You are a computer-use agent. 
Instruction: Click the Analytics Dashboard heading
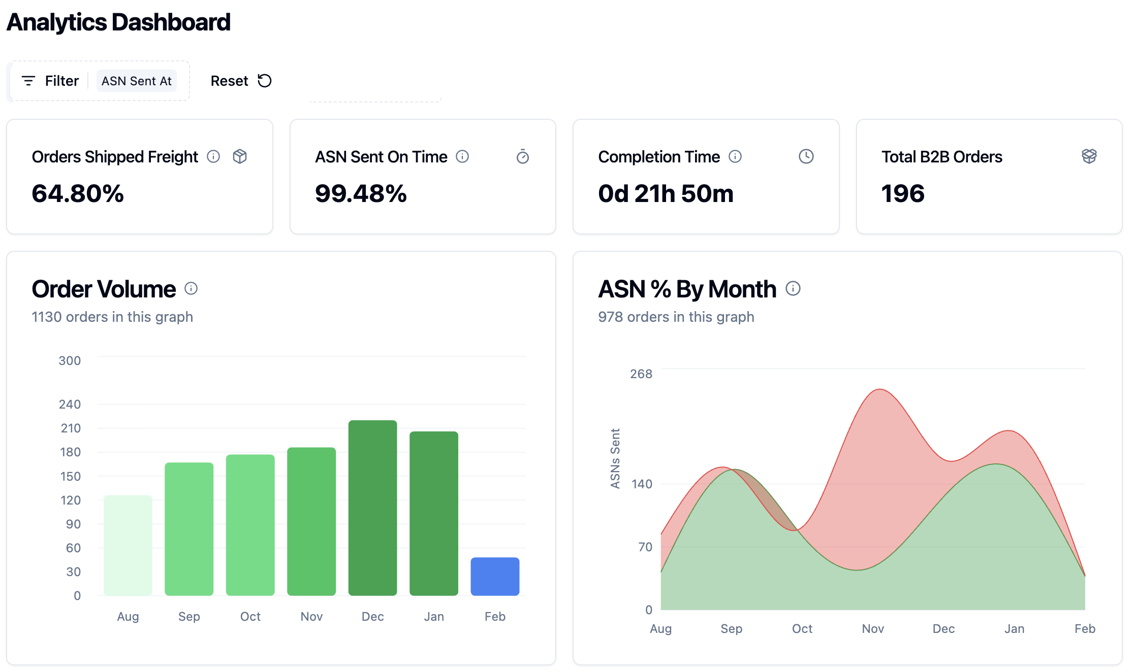pos(118,22)
